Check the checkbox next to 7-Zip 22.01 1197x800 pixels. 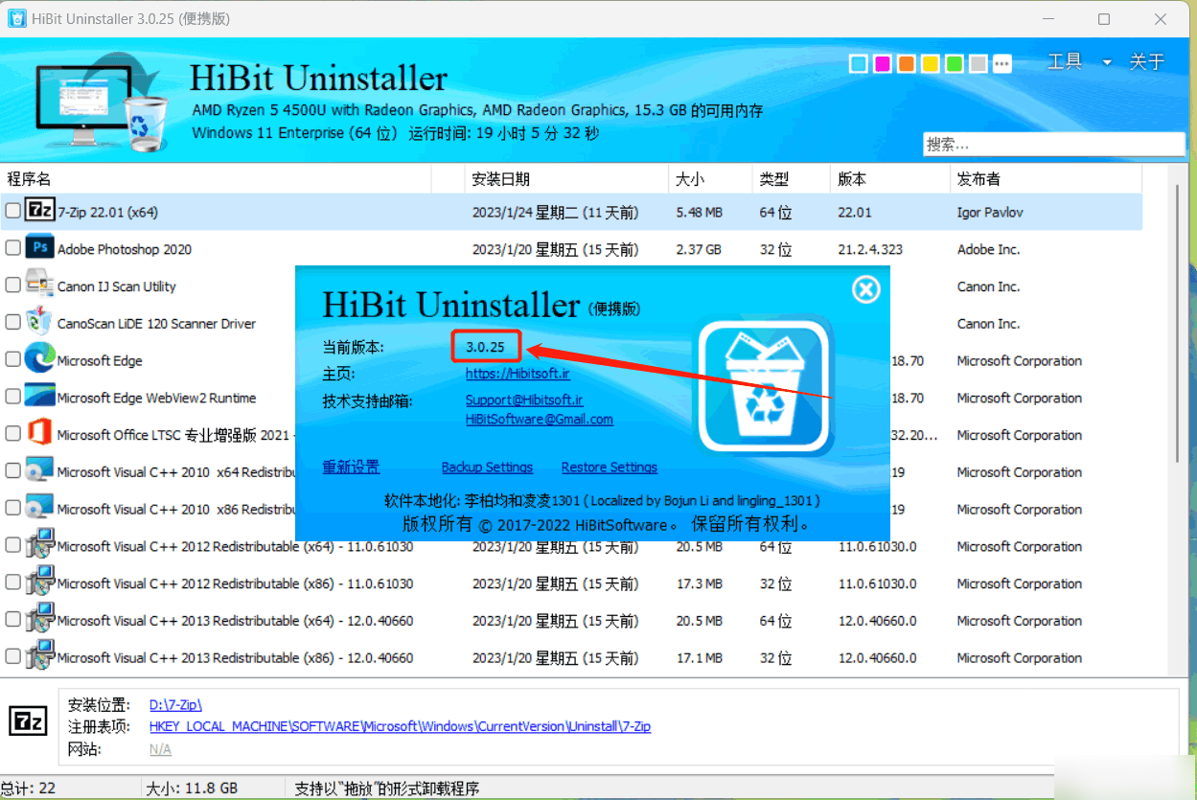click(x=13, y=211)
